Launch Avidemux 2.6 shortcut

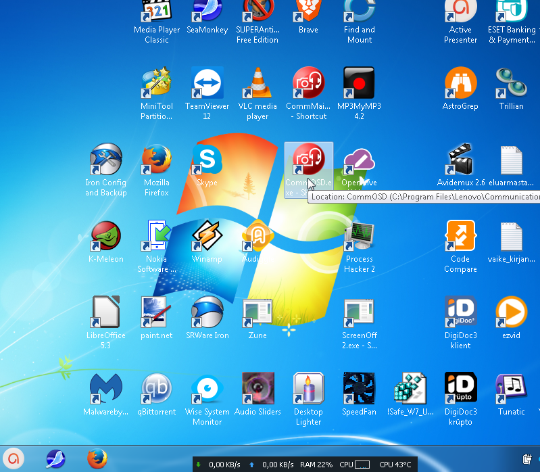pos(460,159)
